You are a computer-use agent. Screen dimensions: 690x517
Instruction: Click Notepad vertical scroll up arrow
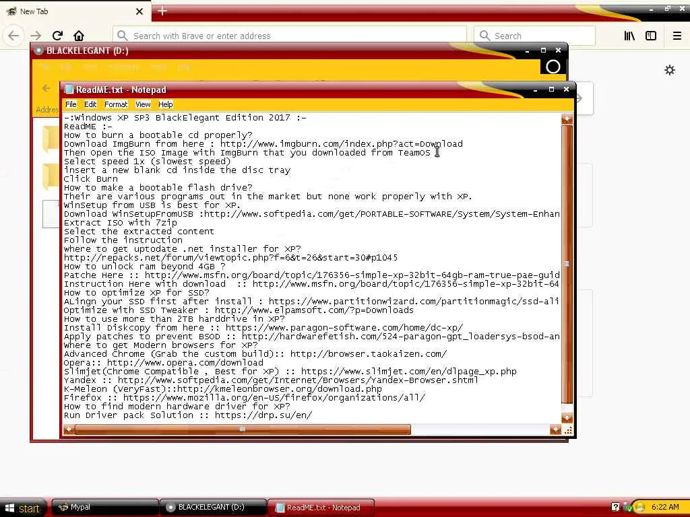pyautogui.click(x=567, y=118)
